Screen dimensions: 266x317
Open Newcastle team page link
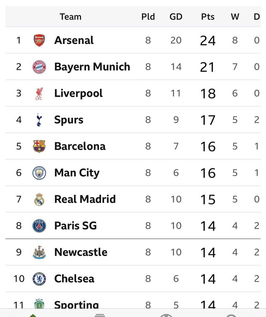pos(81,252)
